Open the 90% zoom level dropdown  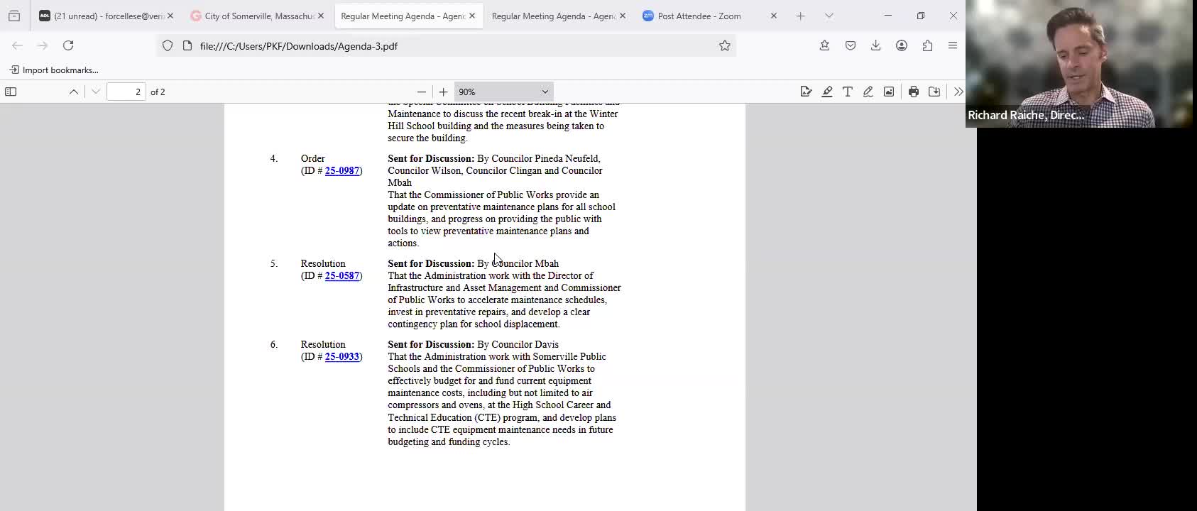[x=503, y=92]
